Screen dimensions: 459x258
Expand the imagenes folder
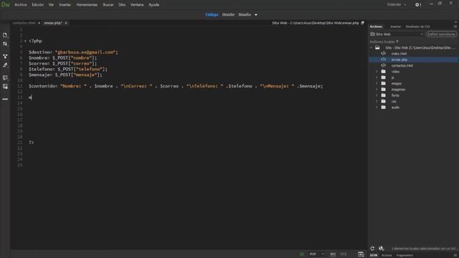(377, 89)
